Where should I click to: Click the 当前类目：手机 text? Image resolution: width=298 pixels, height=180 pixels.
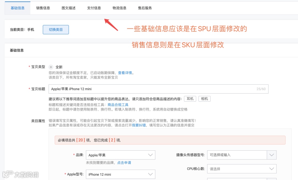click(x=22, y=29)
